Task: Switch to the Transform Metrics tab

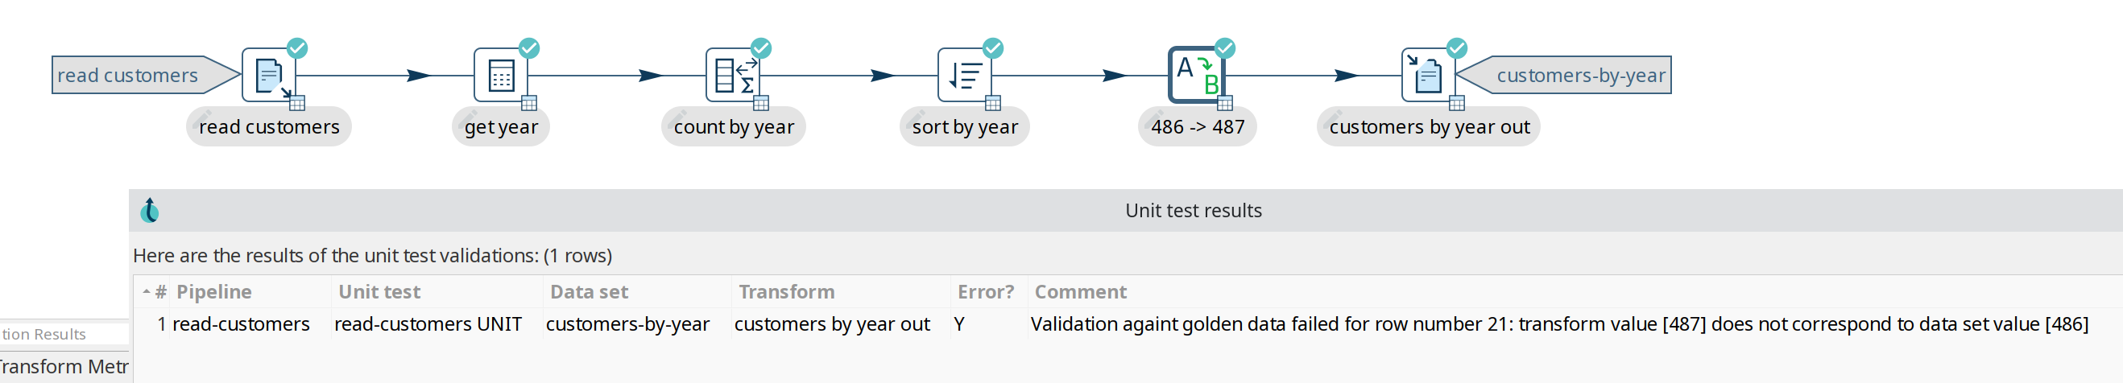Action: [x=64, y=367]
